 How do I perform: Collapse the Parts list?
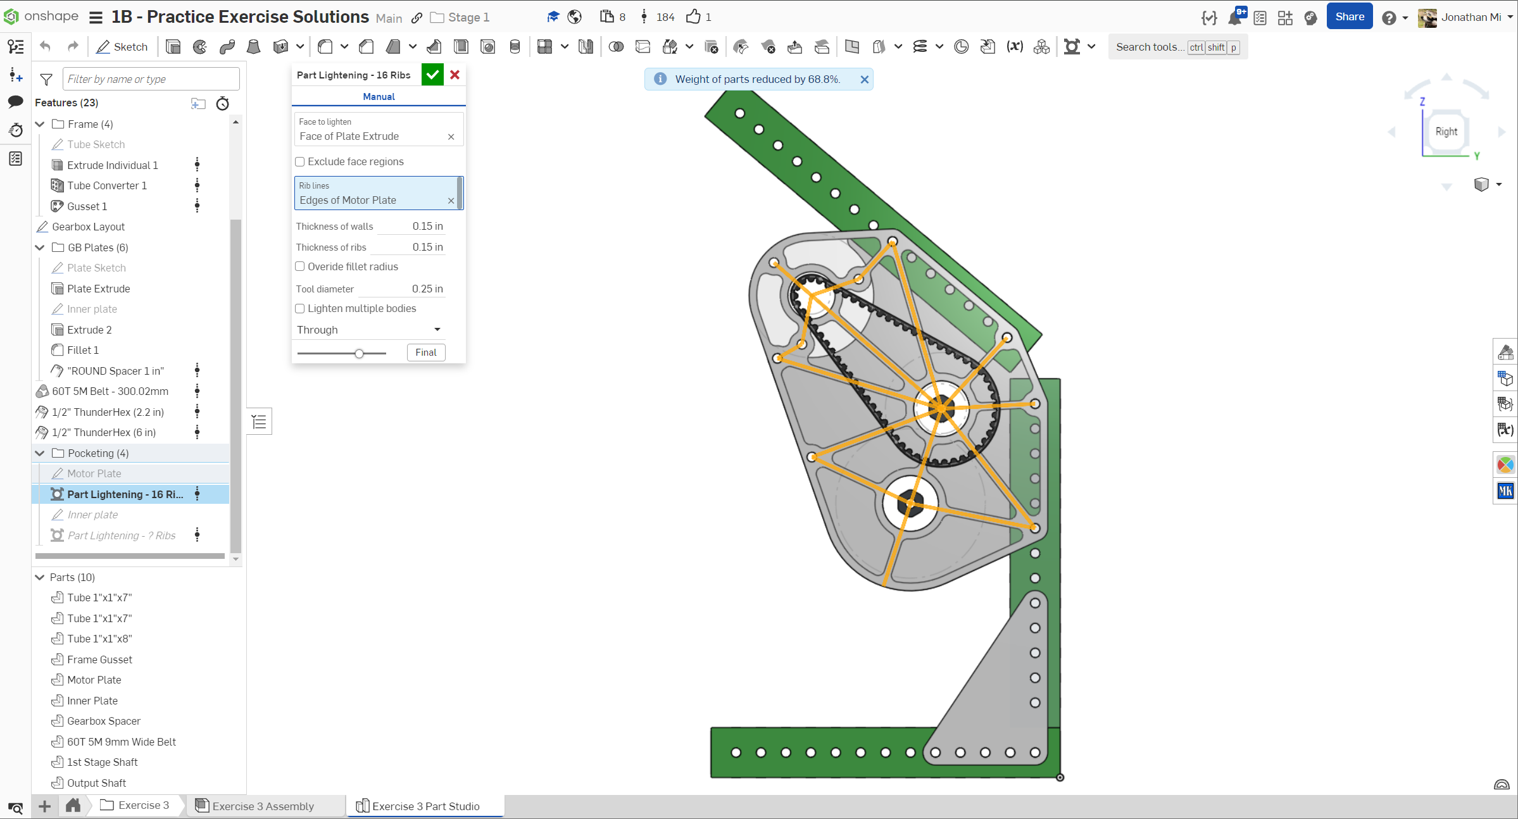40,577
